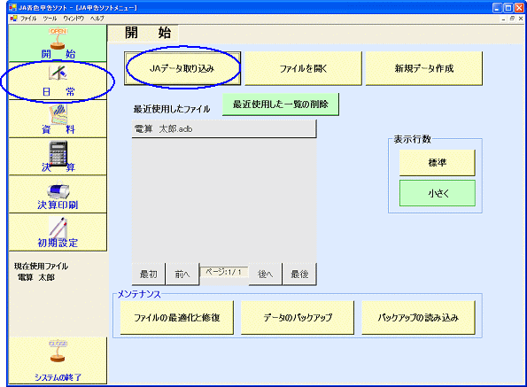Image resolution: width=527 pixels, height=387 pixels.
Task: Go to first page with 最初
Action: click(149, 275)
